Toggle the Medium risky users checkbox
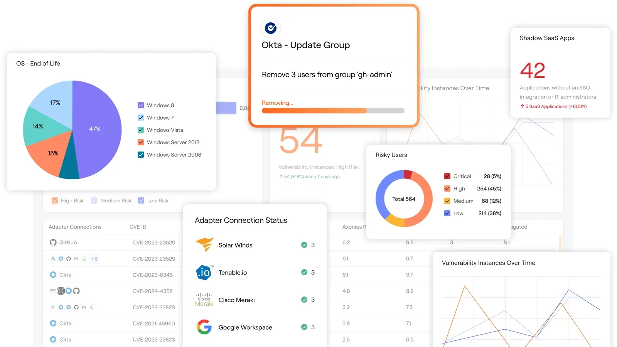617x347 pixels. [x=447, y=201]
